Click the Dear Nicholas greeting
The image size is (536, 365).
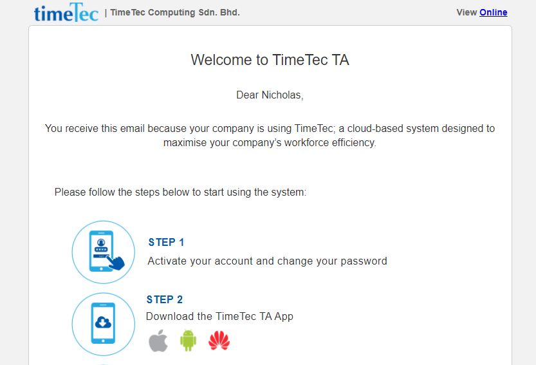coord(270,95)
